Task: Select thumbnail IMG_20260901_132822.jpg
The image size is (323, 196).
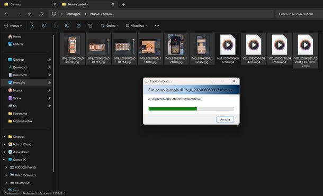Action: pos(202,49)
